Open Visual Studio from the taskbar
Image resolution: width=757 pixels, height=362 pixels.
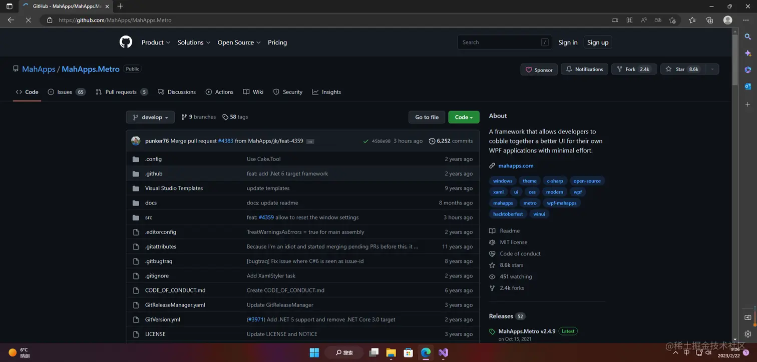click(443, 352)
